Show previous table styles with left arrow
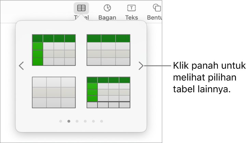250x143 pixels. [22, 66]
